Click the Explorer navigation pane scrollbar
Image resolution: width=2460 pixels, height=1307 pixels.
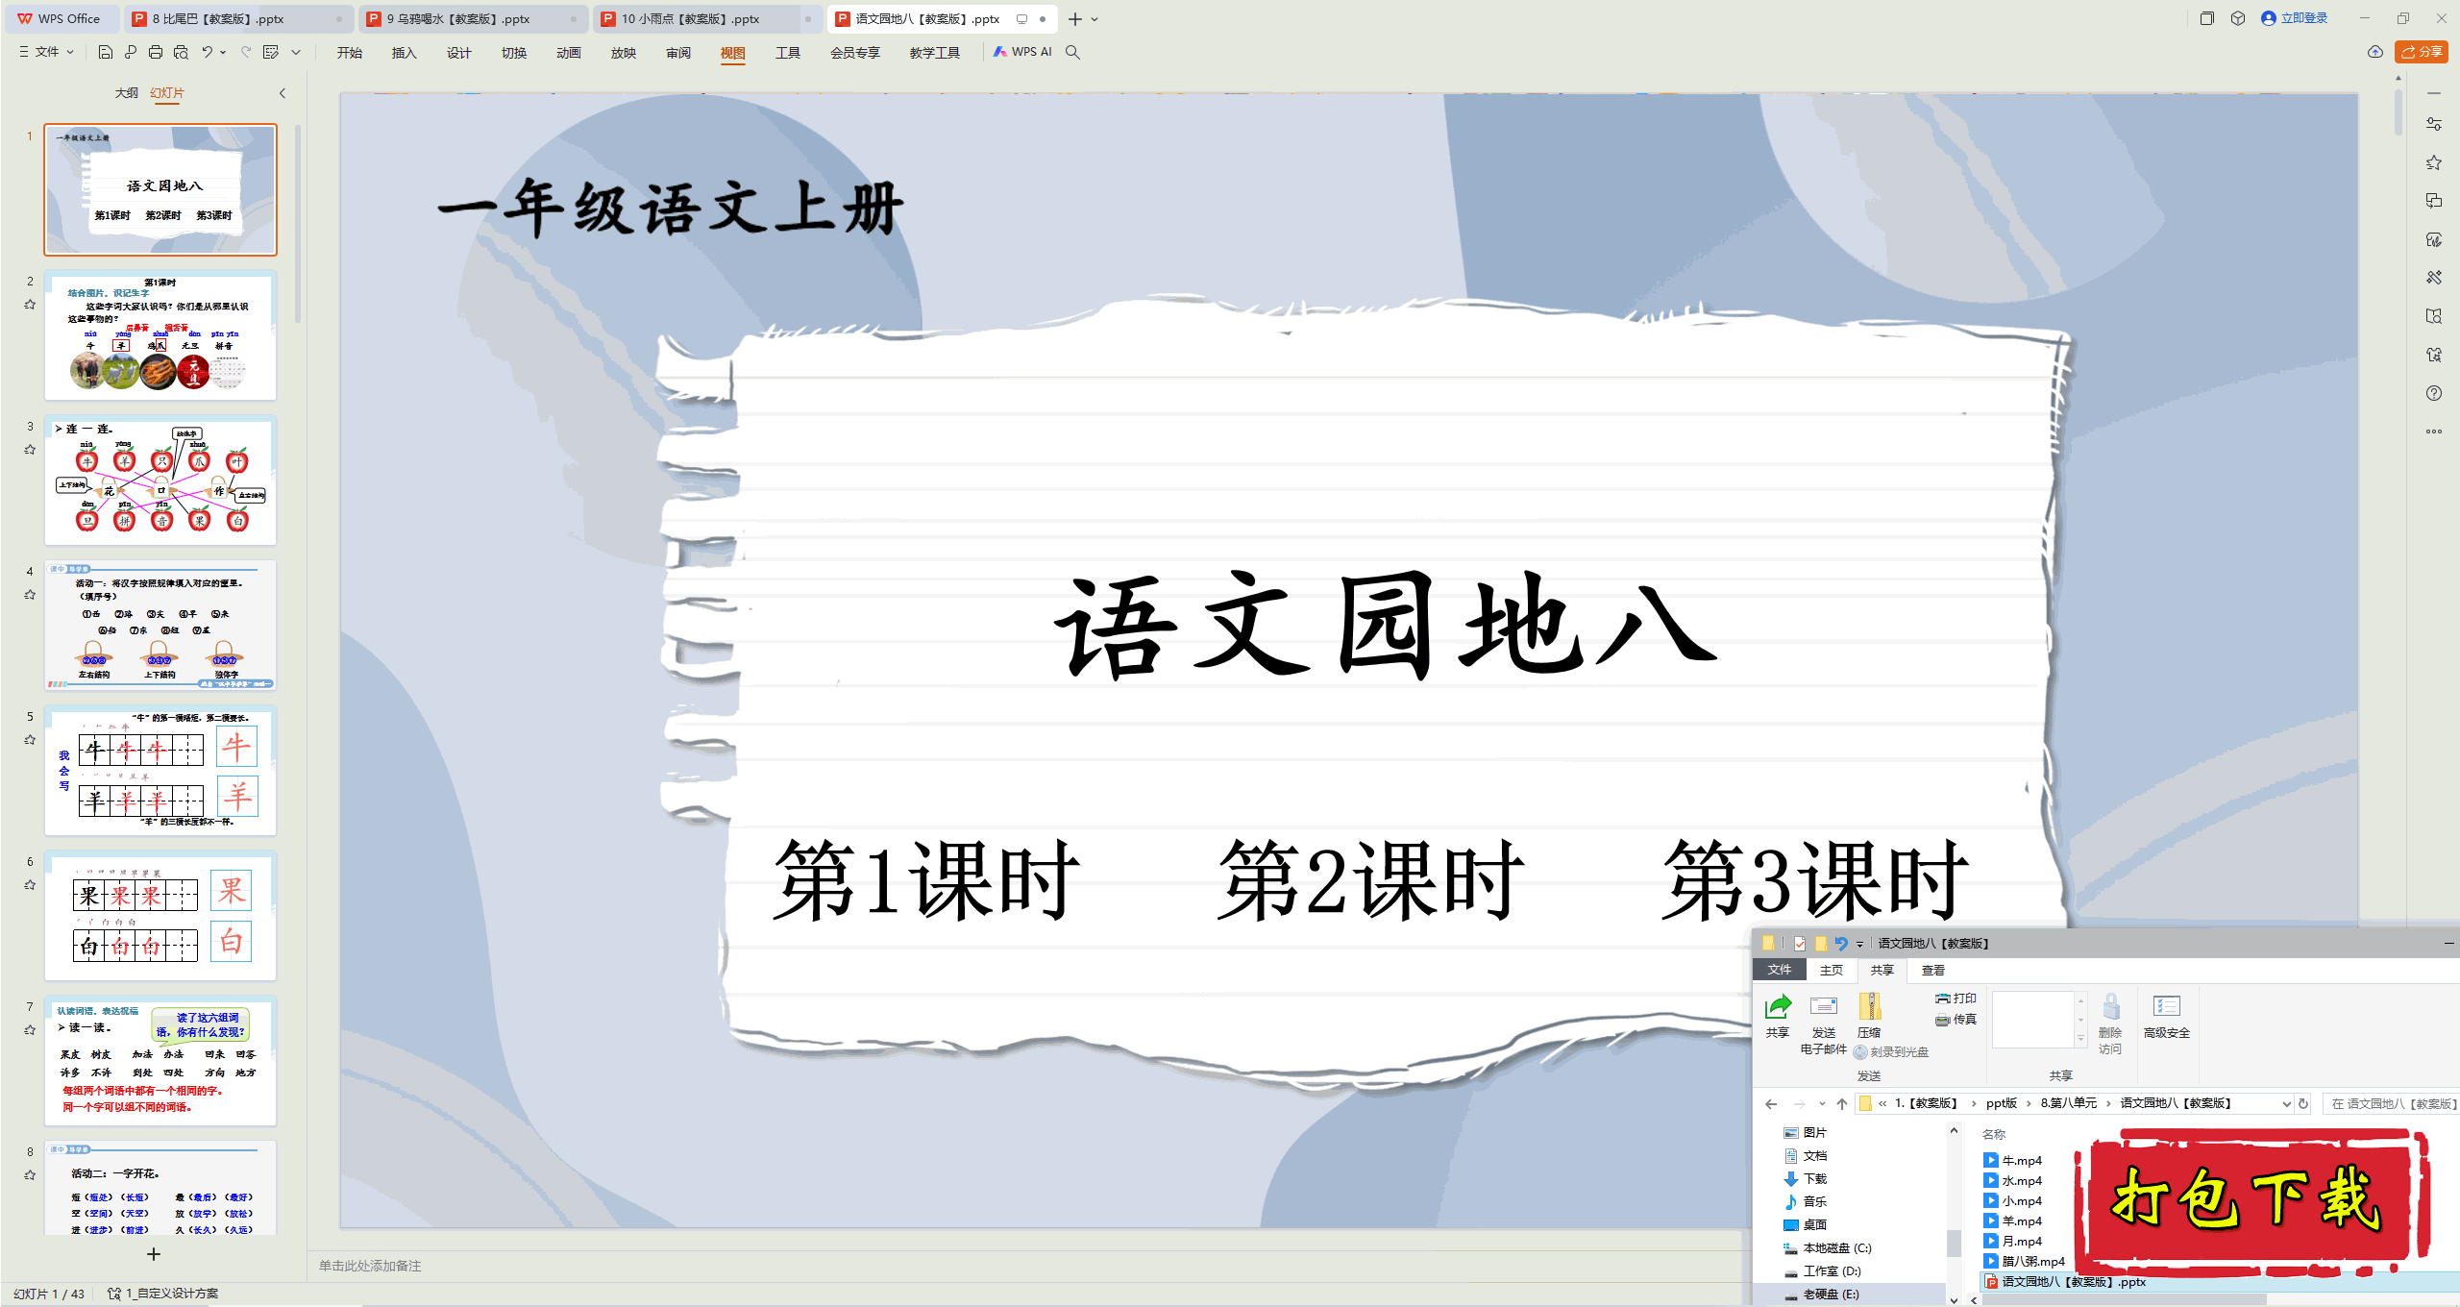[1954, 1243]
